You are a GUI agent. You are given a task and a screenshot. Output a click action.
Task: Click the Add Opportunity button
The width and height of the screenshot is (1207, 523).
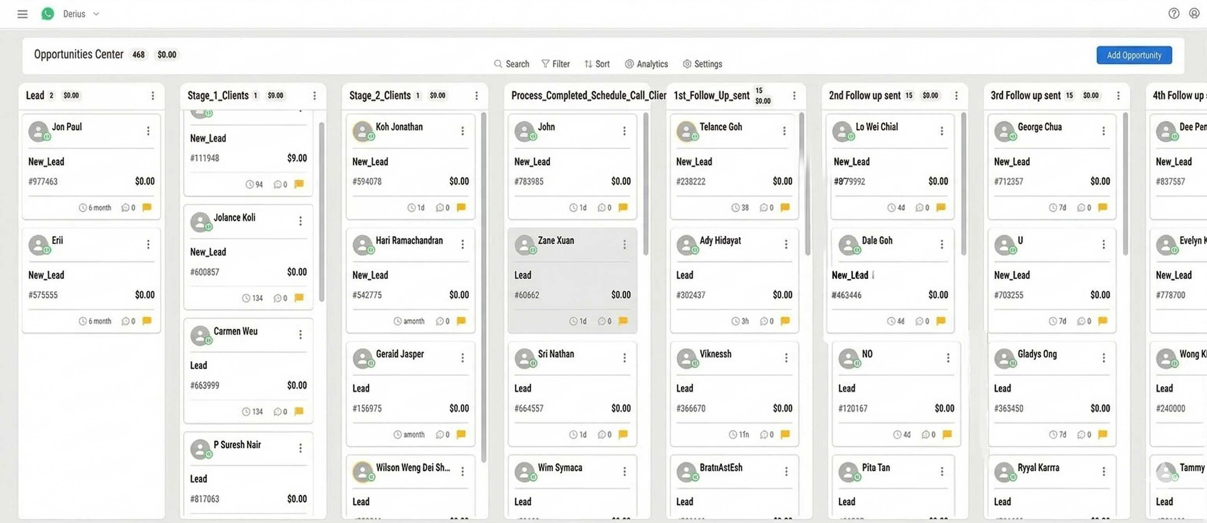(x=1134, y=55)
